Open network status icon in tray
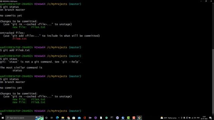 coord(192,118)
